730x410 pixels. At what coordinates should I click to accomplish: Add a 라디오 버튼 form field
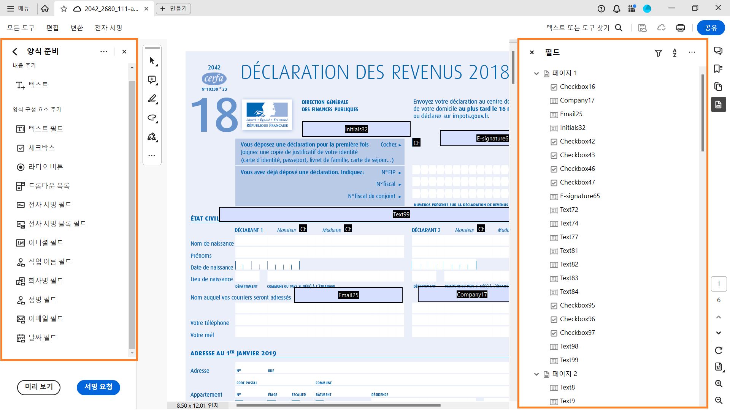pyautogui.click(x=45, y=167)
